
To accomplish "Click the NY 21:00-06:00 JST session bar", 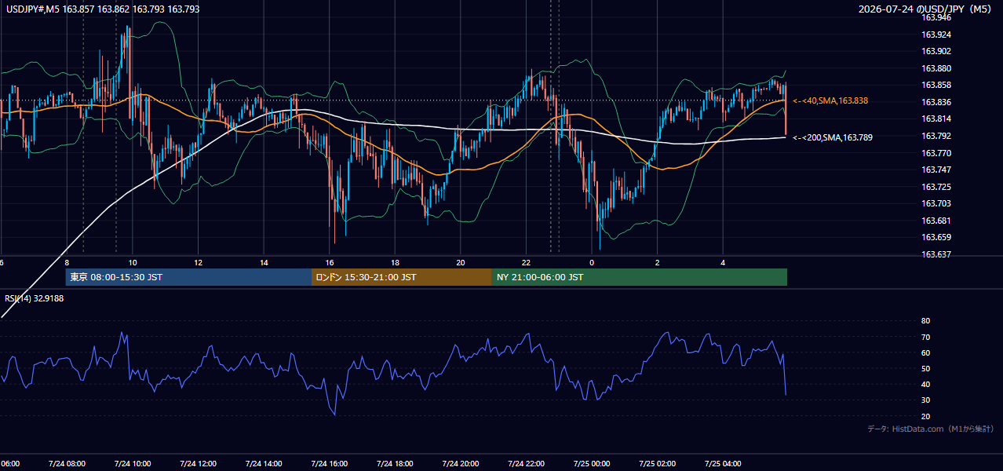I will [x=639, y=277].
